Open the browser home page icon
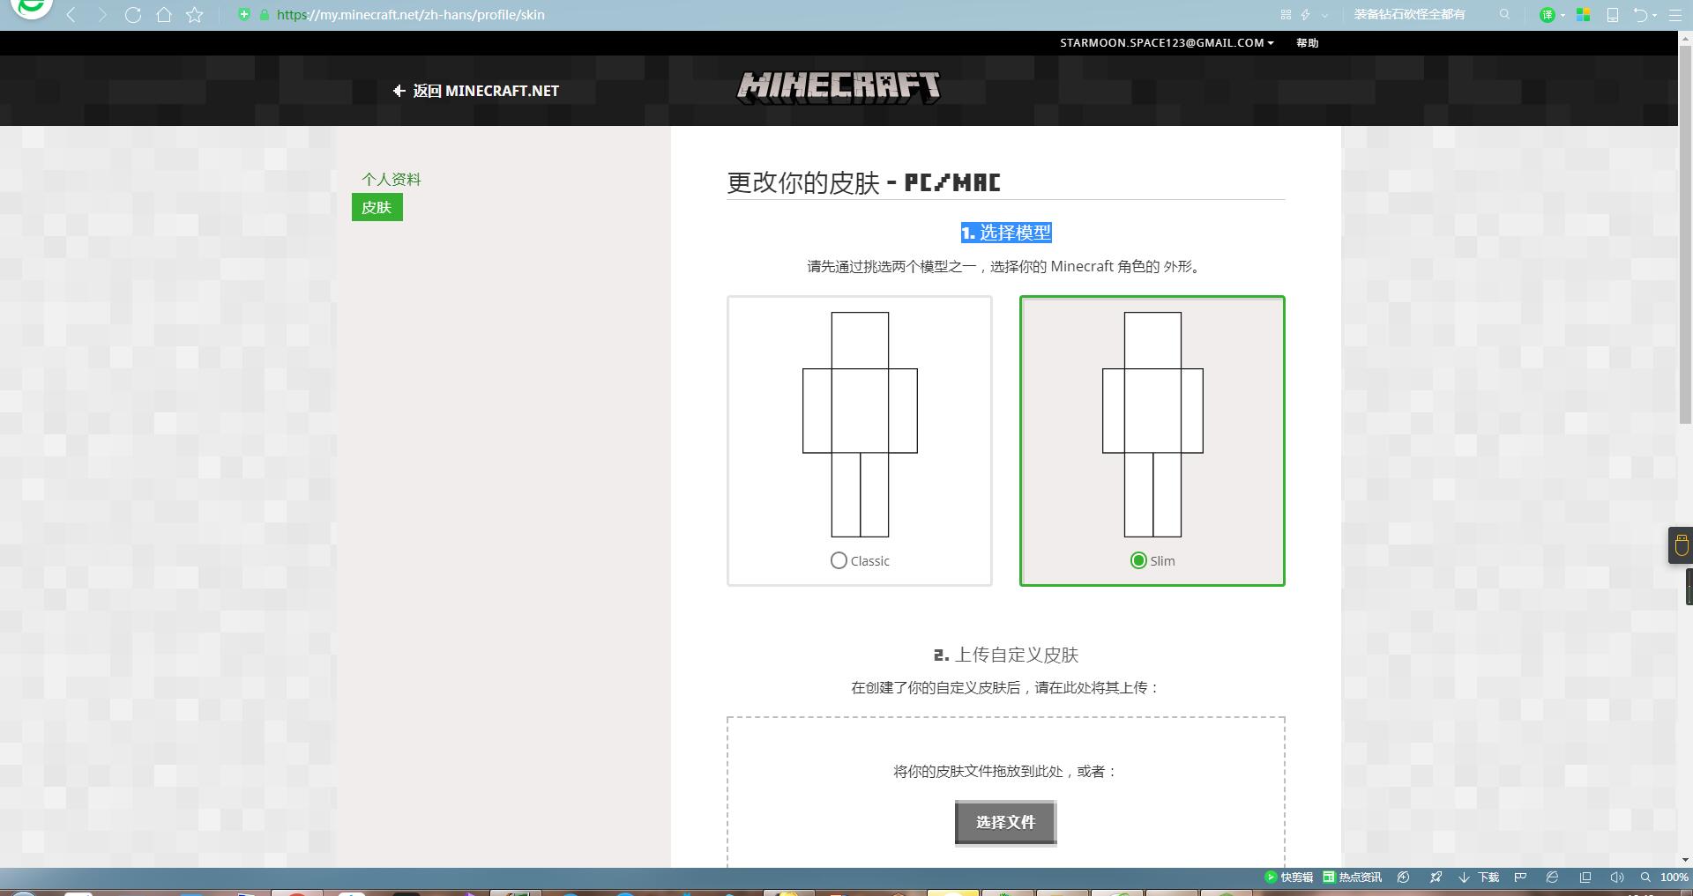 164,15
